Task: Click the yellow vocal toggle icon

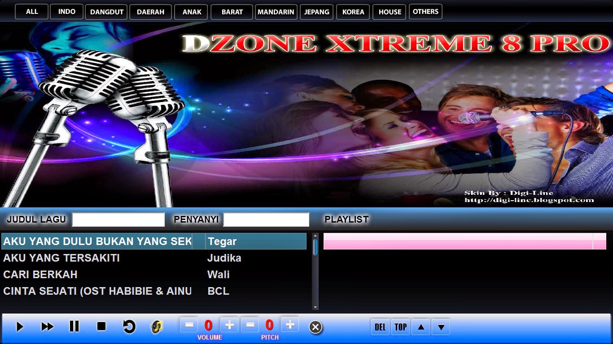Action: pos(156,327)
